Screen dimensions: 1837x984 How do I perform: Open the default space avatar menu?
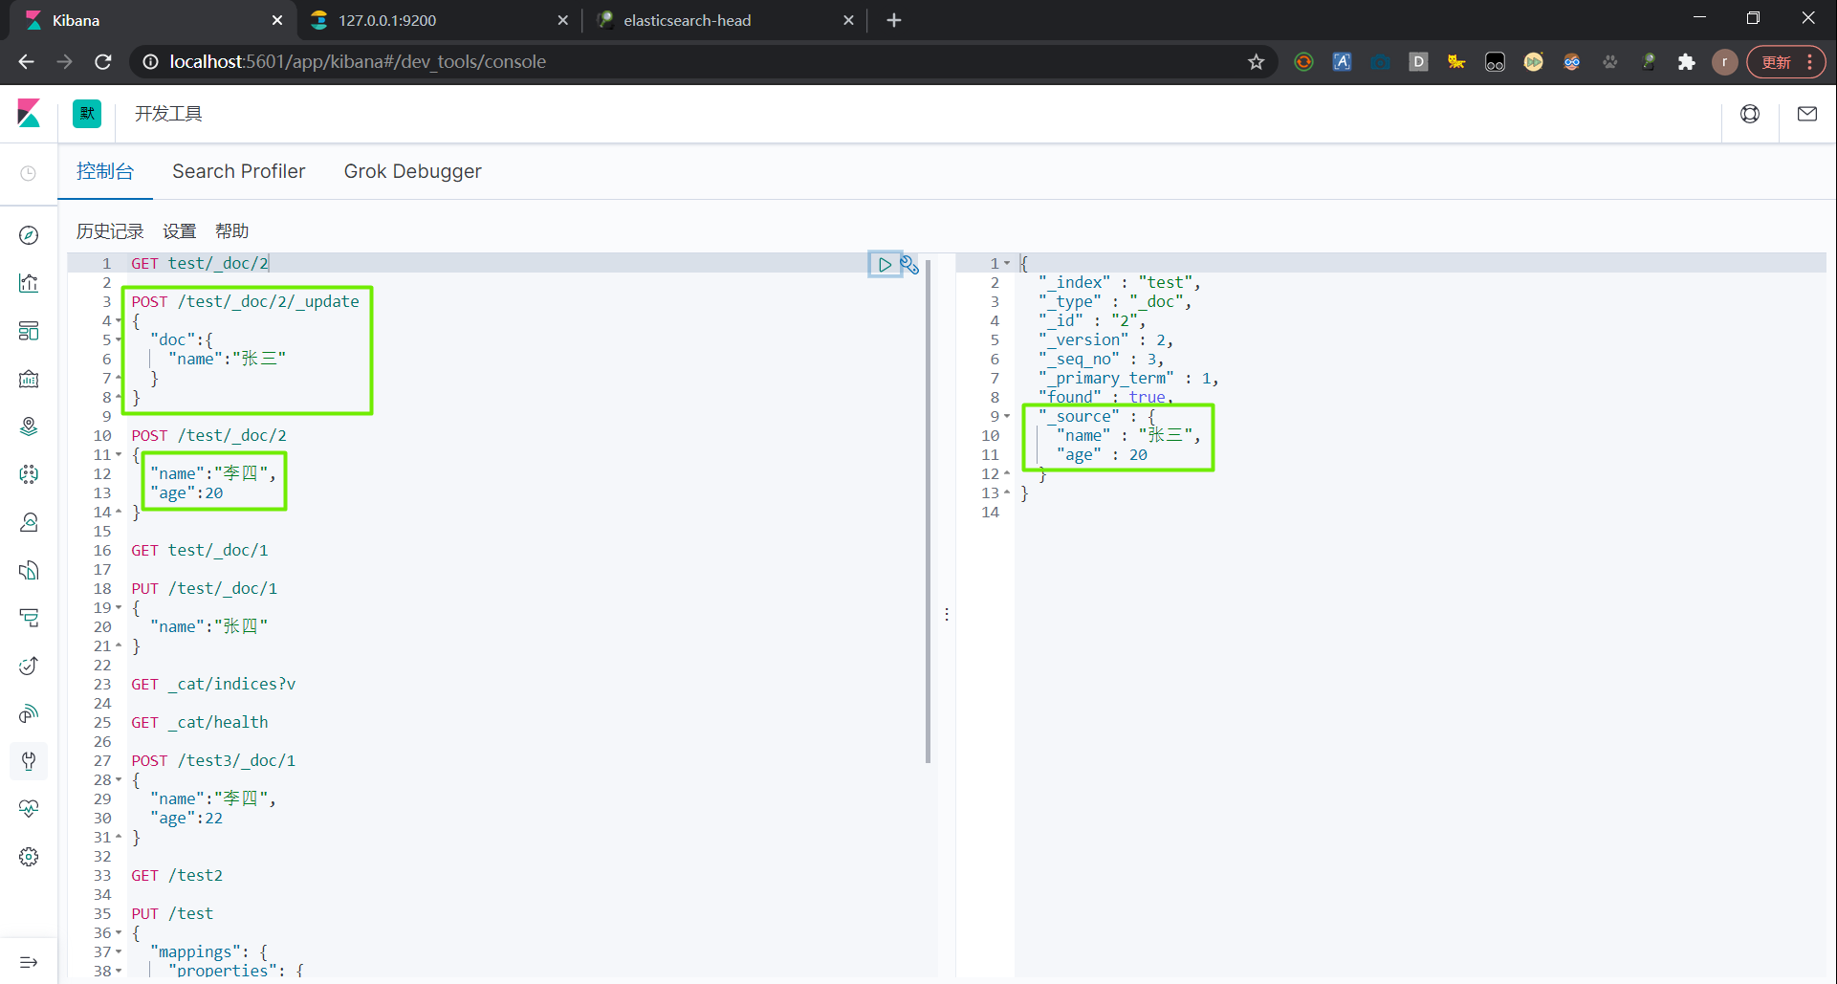[x=87, y=114]
